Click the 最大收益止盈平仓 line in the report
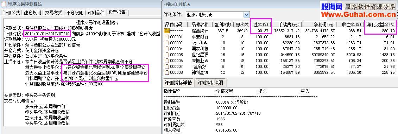This screenshot has height=134, width=398. [86, 73]
